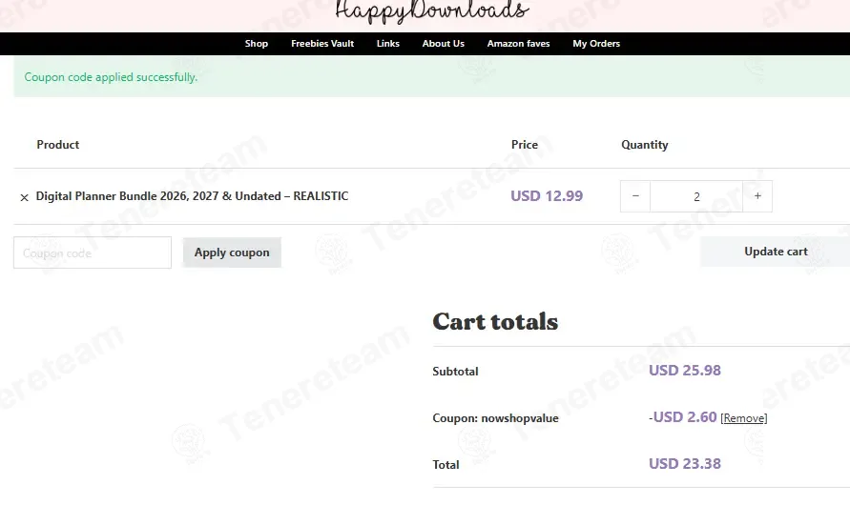Open the Links menu item
The width and height of the screenshot is (850, 505).
coord(388,43)
